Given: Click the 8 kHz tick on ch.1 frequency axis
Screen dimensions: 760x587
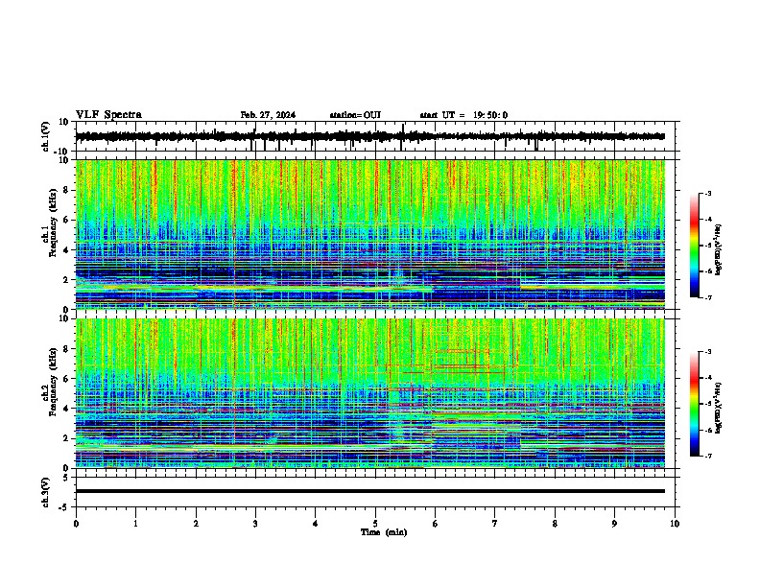Looking at the screenshot, I should click(x=66, y=190).
